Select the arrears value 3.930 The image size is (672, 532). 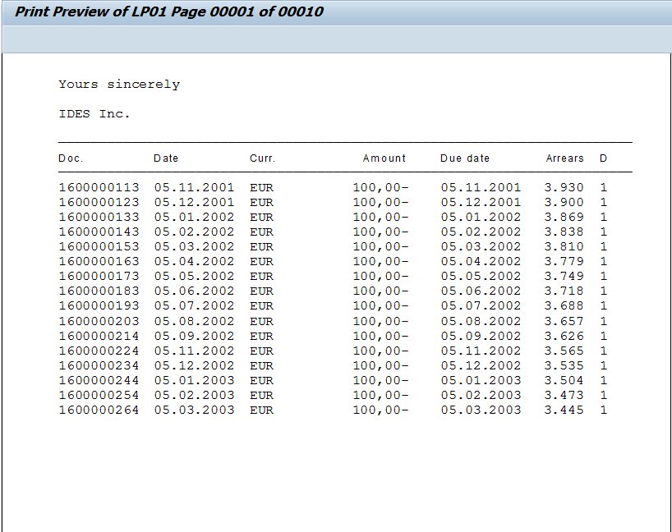coord(566,187)
